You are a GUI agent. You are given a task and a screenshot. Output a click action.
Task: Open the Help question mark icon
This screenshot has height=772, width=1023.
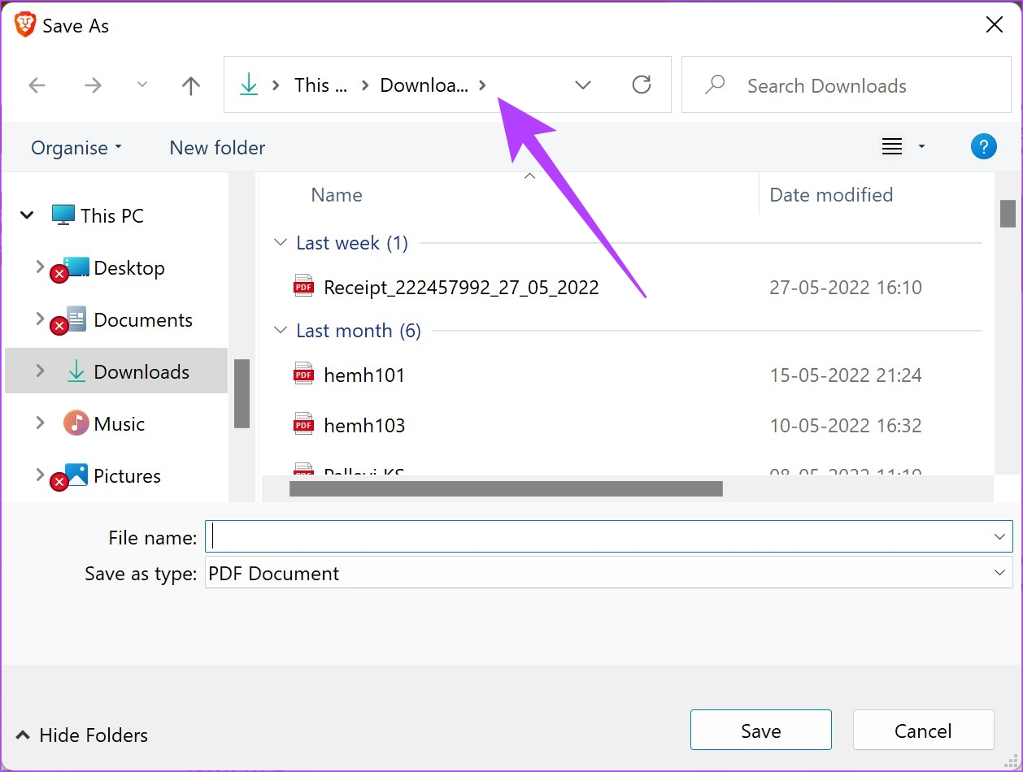[984, 146]
